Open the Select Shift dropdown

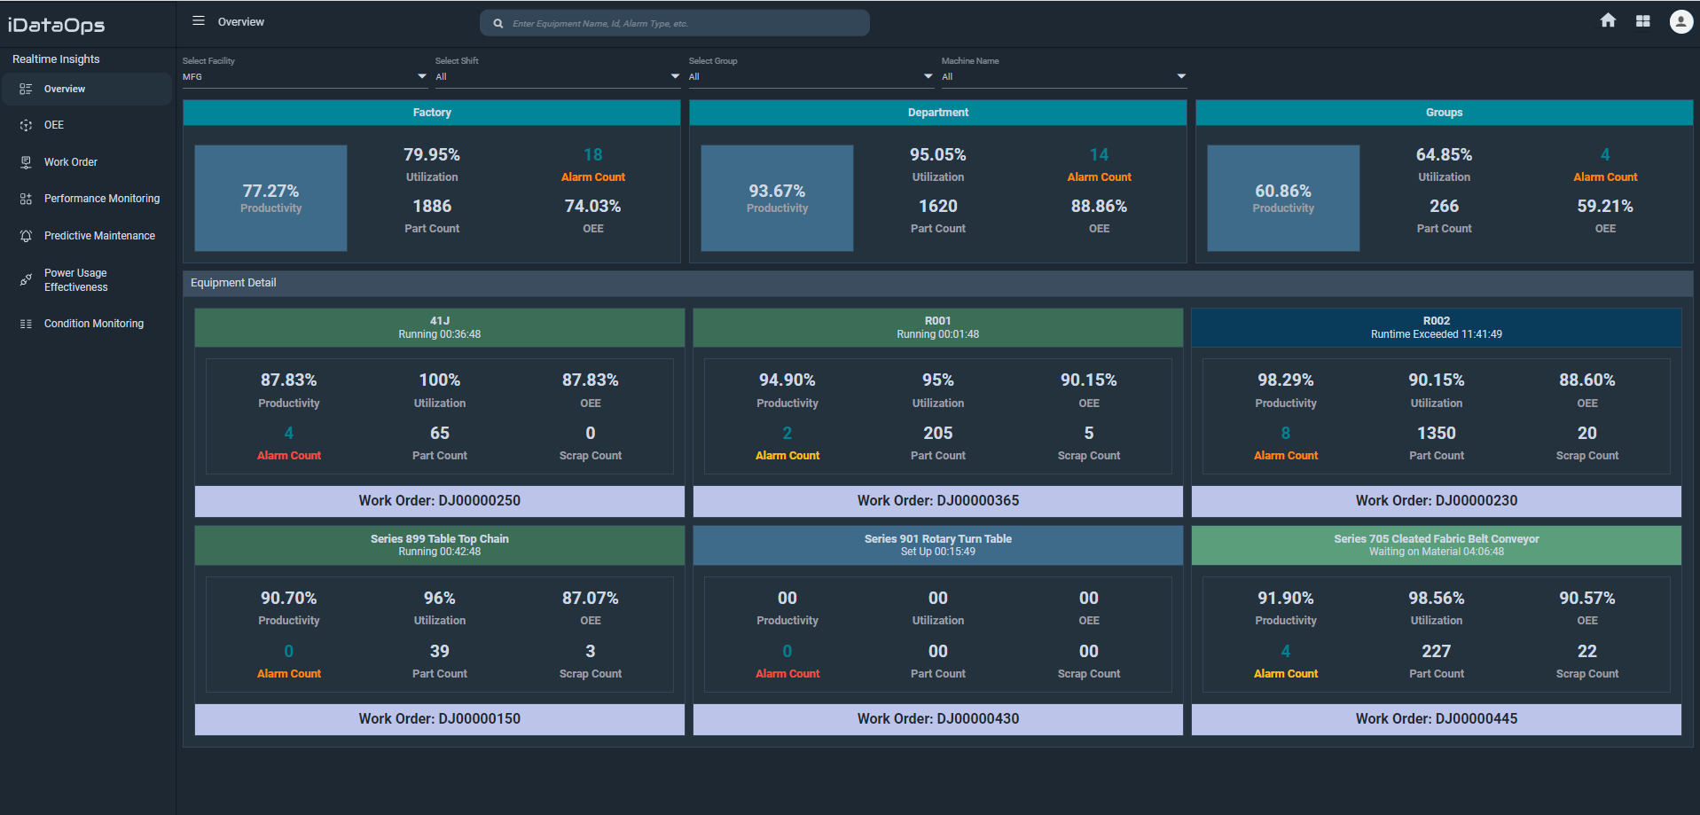[675, 77]
